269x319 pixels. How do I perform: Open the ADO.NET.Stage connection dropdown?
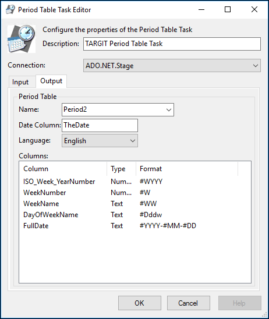click(172, 66)
